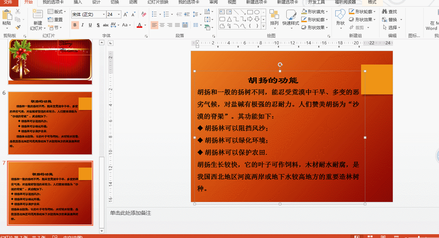Click the Reset (重置) slide button
Screen dimensions: 439x238
pos(55,19)
